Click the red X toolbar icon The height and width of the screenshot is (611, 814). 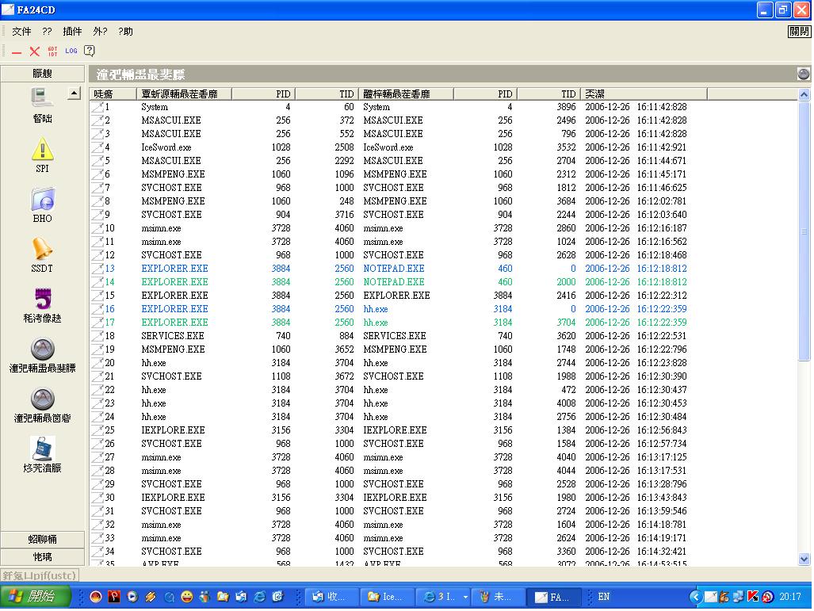35,52
